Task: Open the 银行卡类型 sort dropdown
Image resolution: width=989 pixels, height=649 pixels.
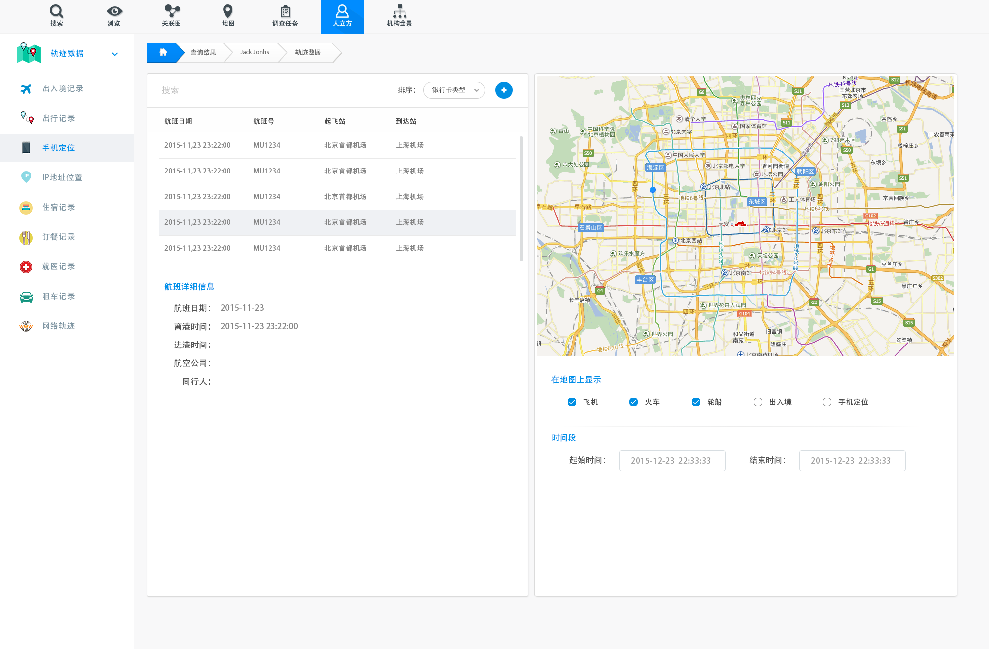Action: click(x=454, y=90)
